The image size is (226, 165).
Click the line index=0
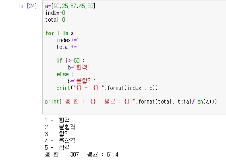click(x=55, y=13)
